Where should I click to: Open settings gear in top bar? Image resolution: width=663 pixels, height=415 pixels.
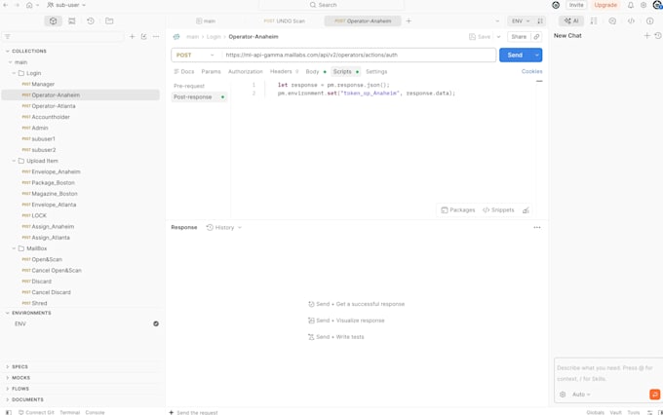click(x=643, y=5)
